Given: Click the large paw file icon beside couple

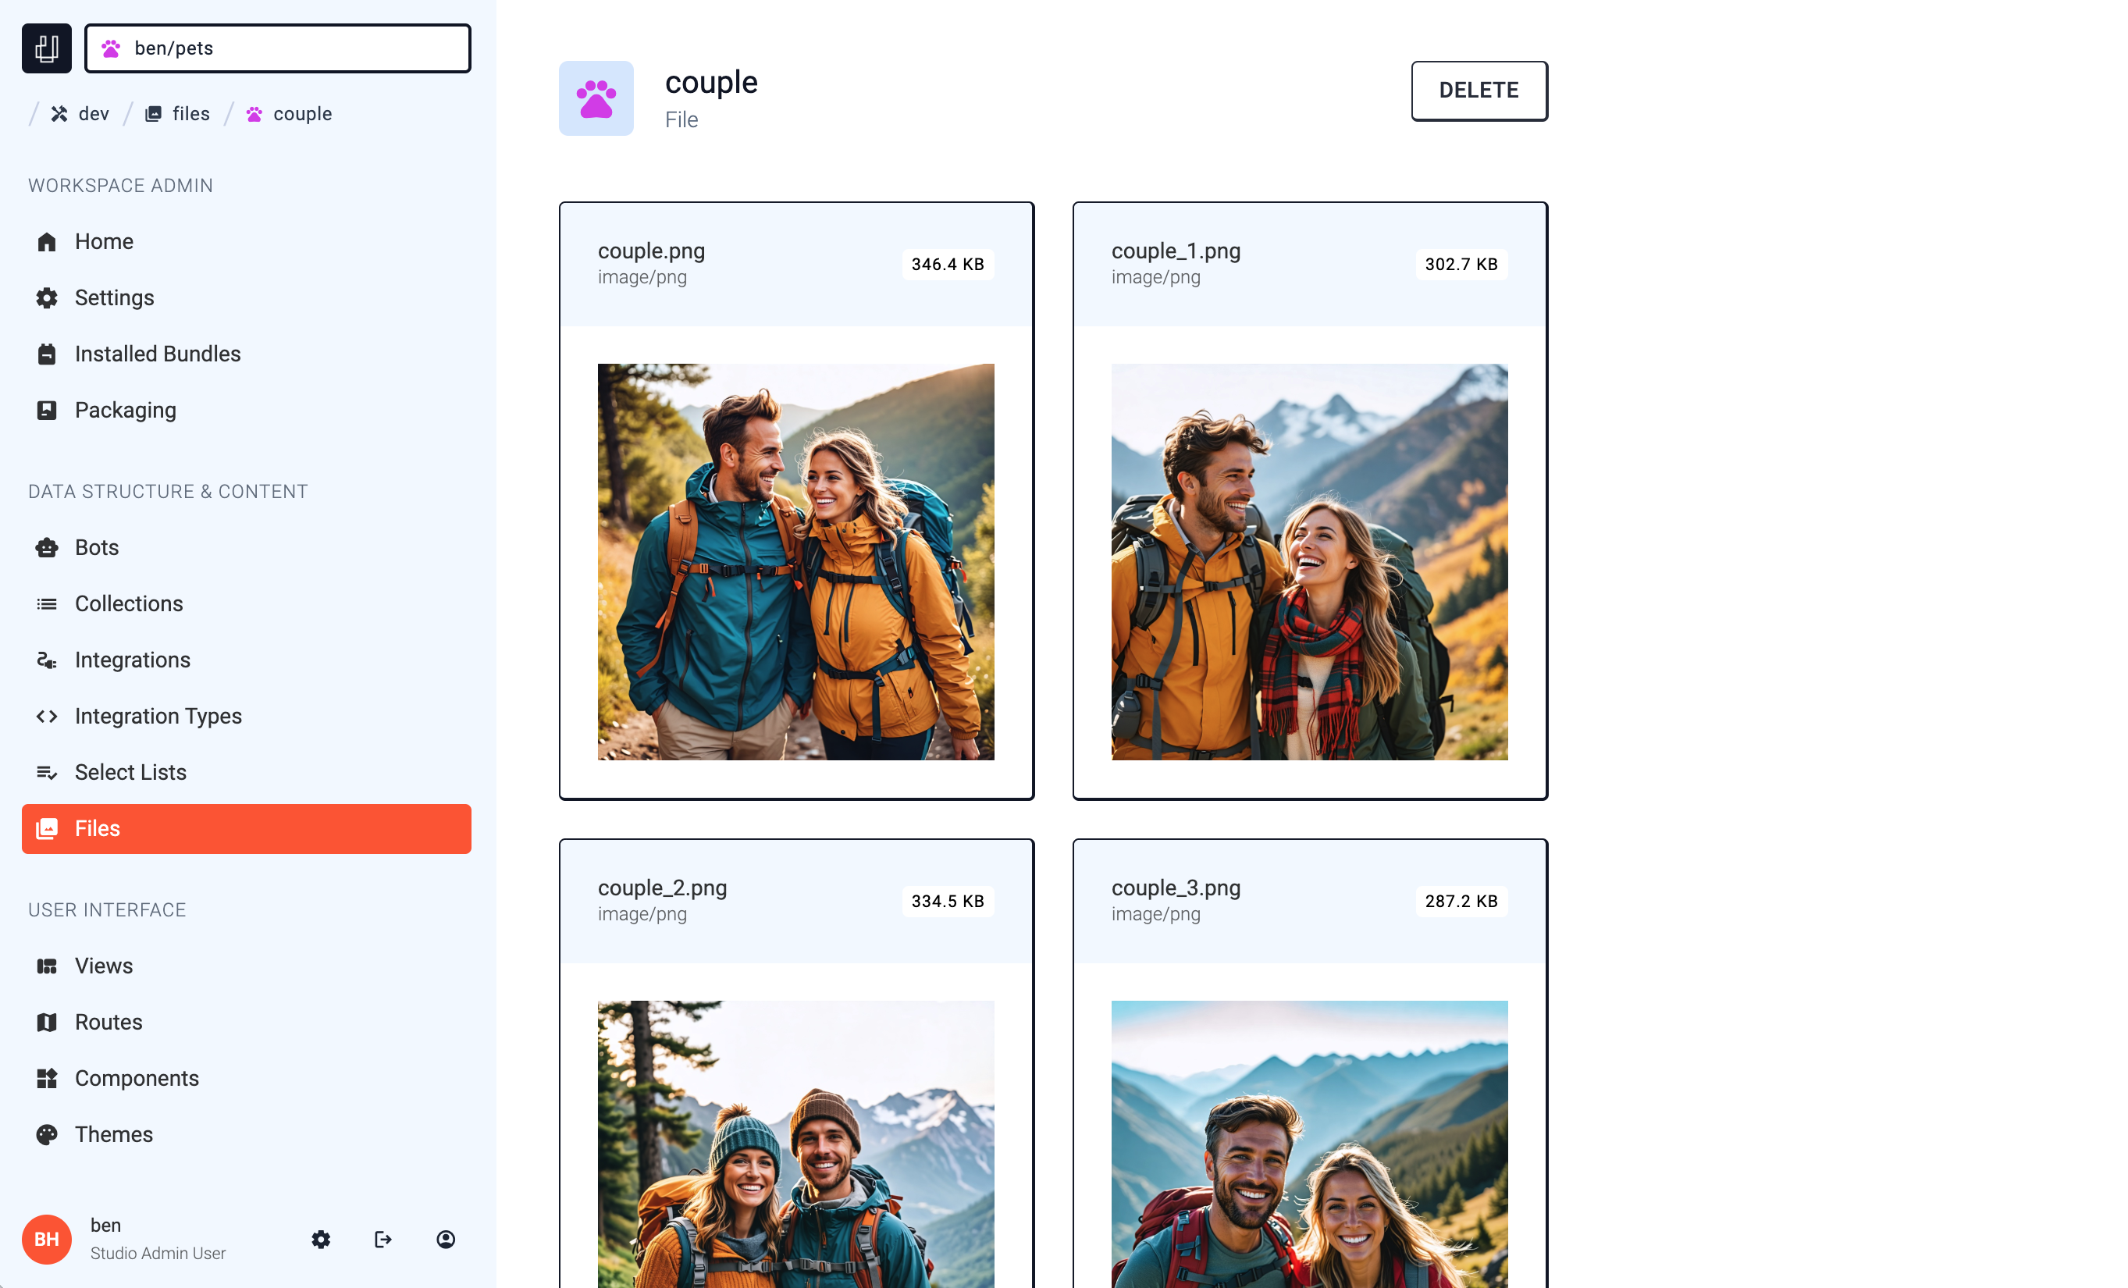Looking at the screenshot, I should click(596, 98).
